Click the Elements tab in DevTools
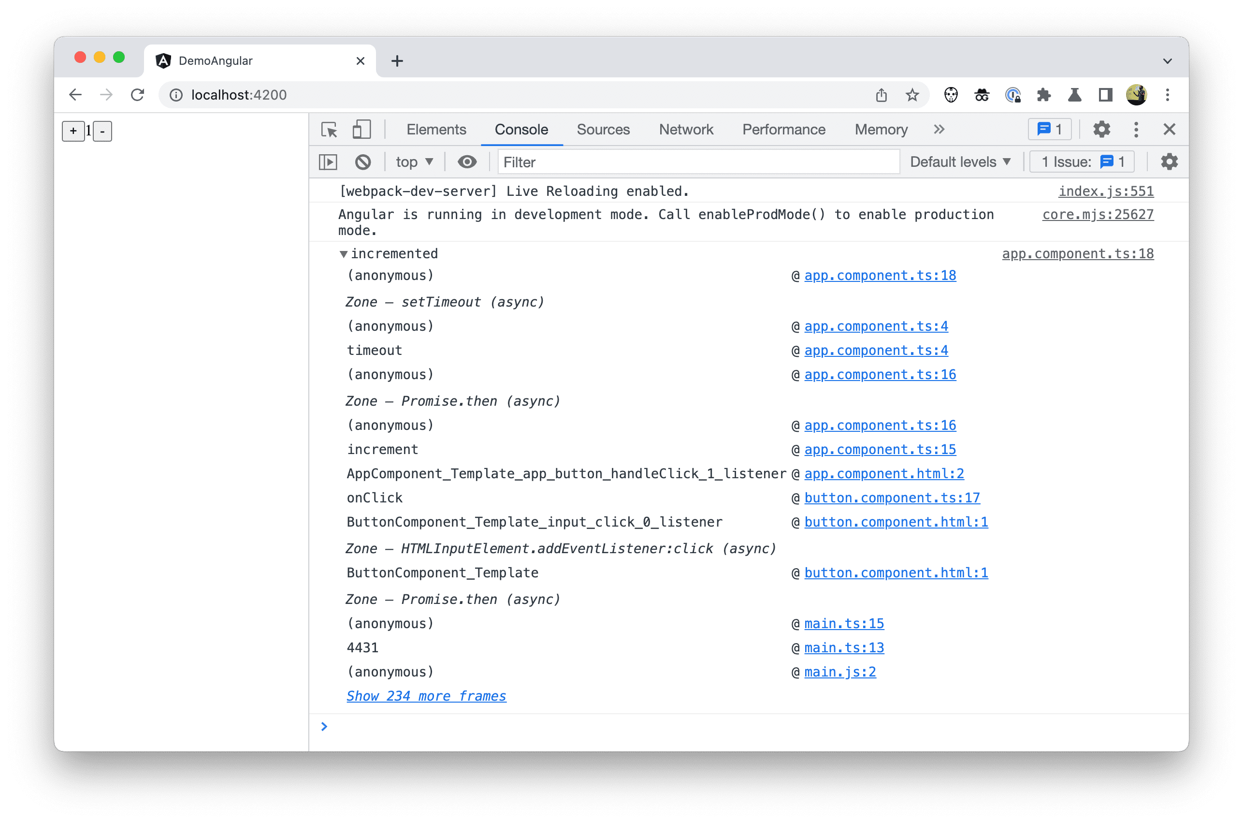Screen dimensions: 1243x823 (436, 129)
